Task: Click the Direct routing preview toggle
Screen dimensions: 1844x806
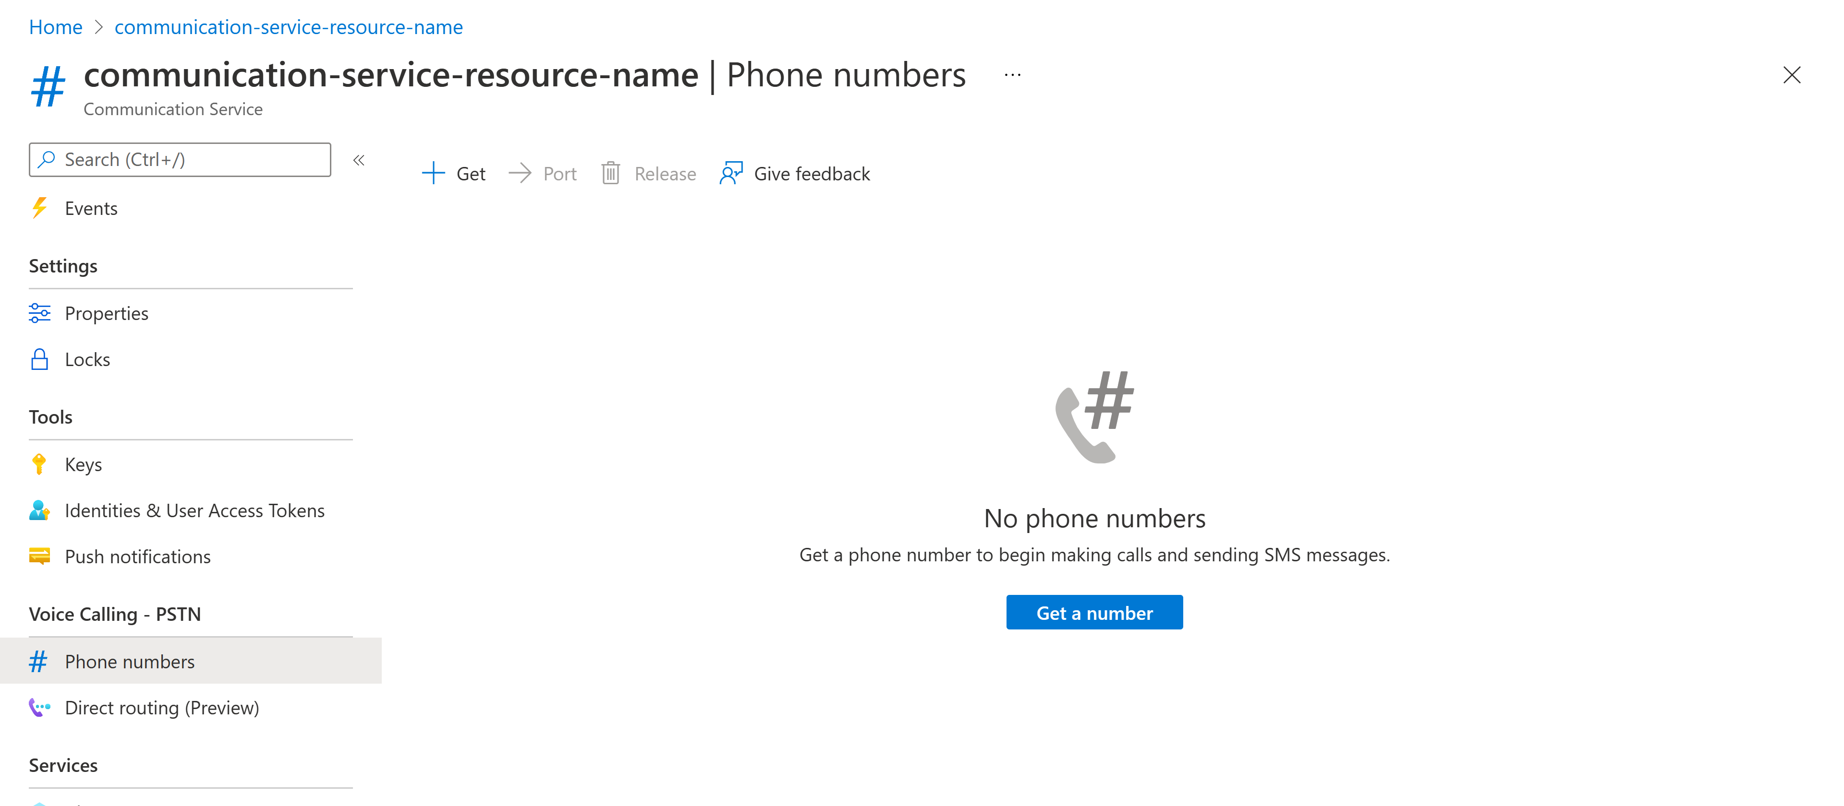Action: tap(162, 706)
